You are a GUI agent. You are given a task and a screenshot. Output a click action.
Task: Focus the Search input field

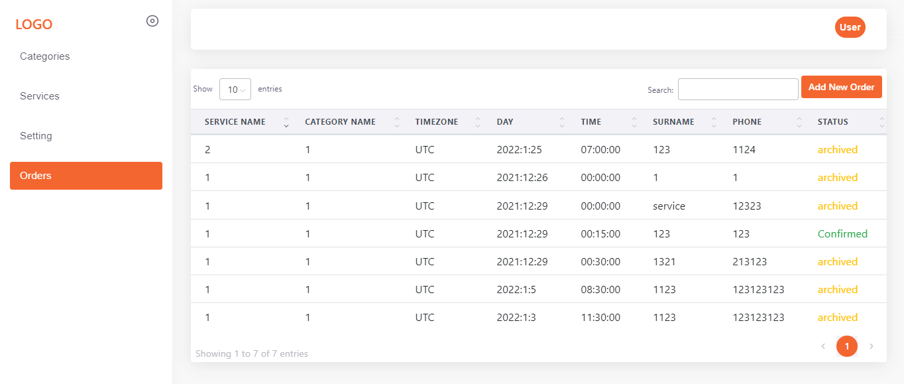738,90
